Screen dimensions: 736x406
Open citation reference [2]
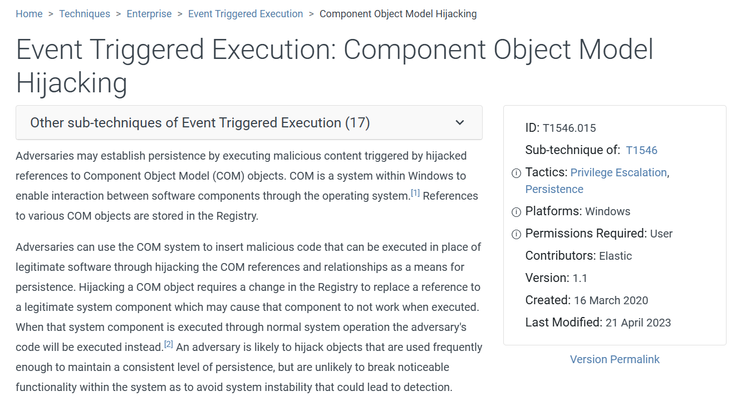click(169, 344)
